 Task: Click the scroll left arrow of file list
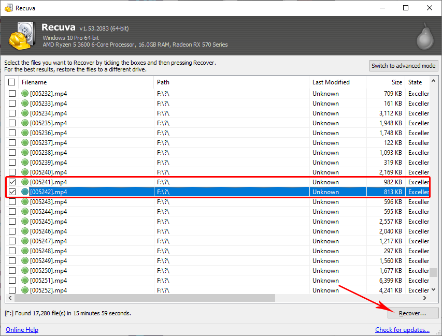(x=10, y=298)
